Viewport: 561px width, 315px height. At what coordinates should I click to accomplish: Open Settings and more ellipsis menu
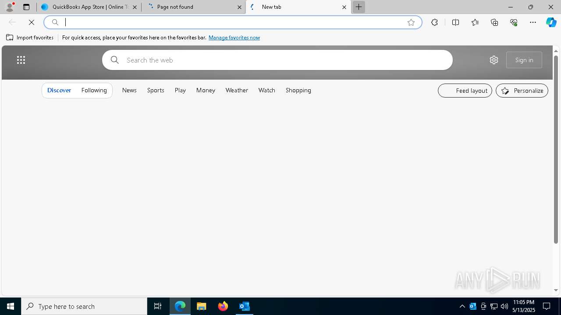click(x=533, y=22)
